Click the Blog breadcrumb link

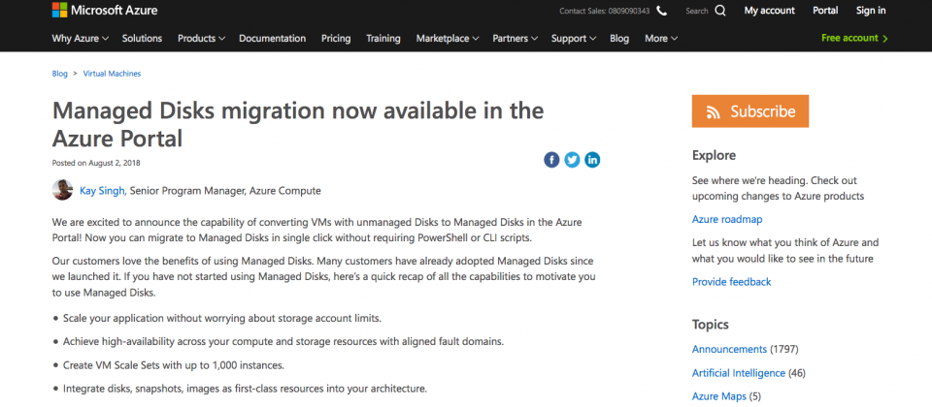tap(59, 74)
